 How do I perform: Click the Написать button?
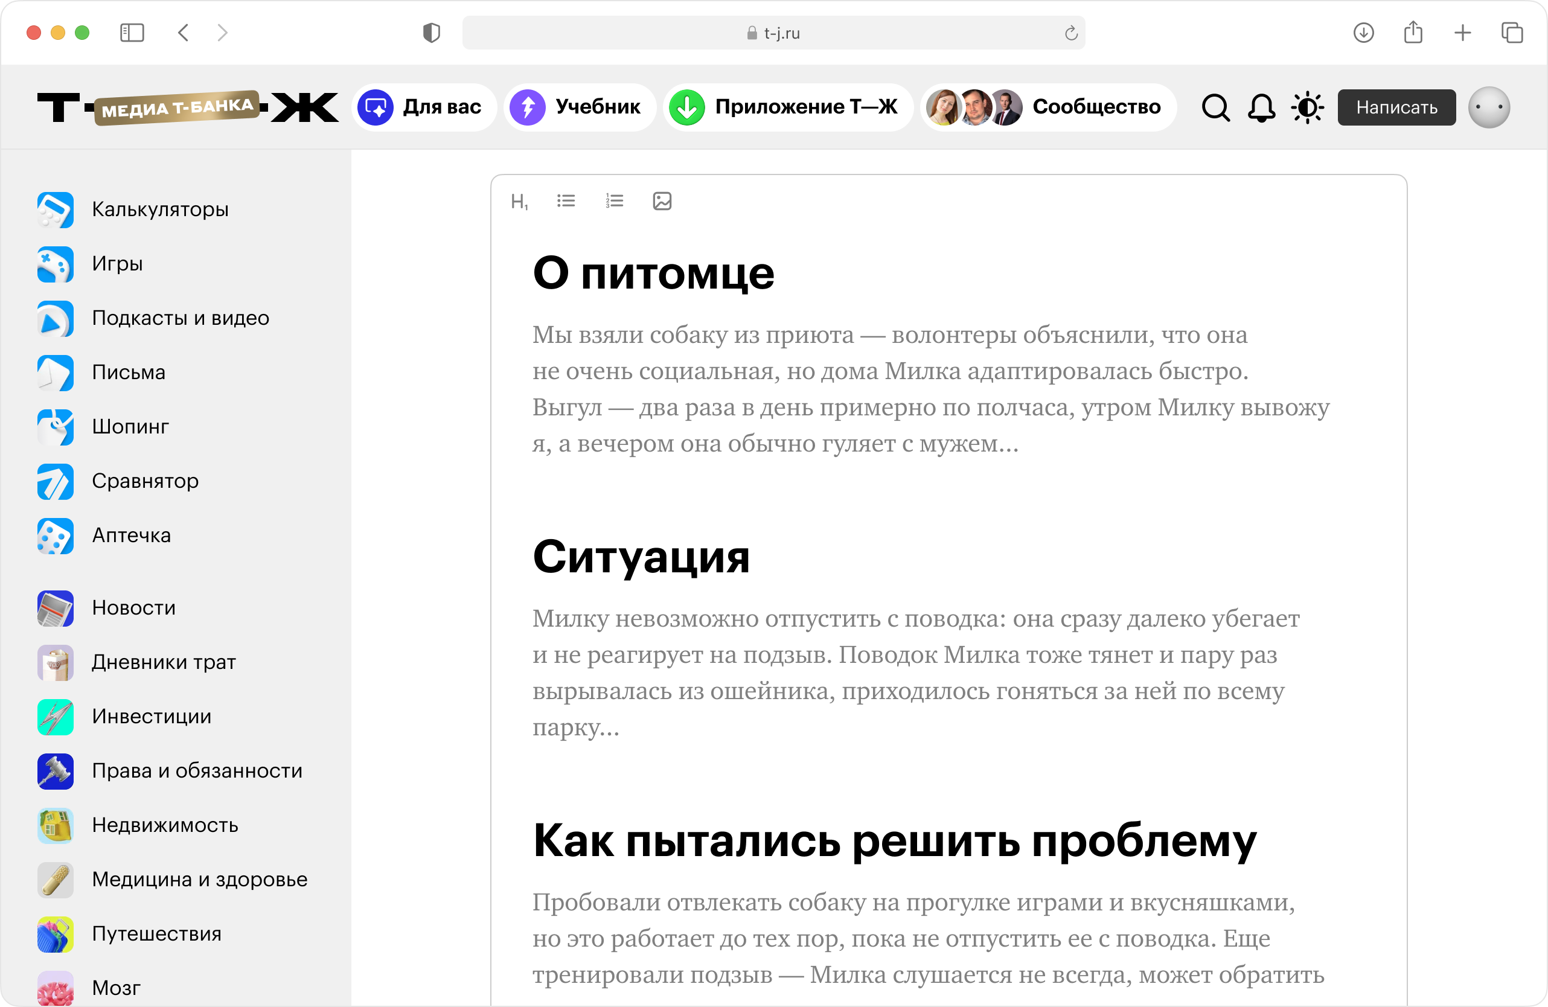pyautogui.click(x=1396, y=107)
